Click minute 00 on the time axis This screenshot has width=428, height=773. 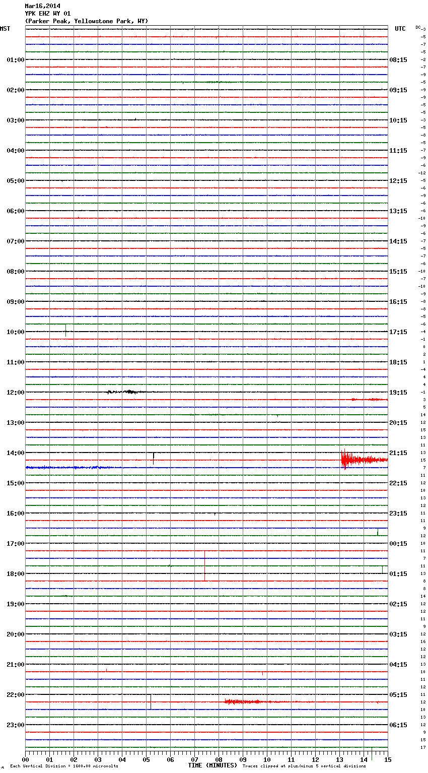tap(25, 759)
